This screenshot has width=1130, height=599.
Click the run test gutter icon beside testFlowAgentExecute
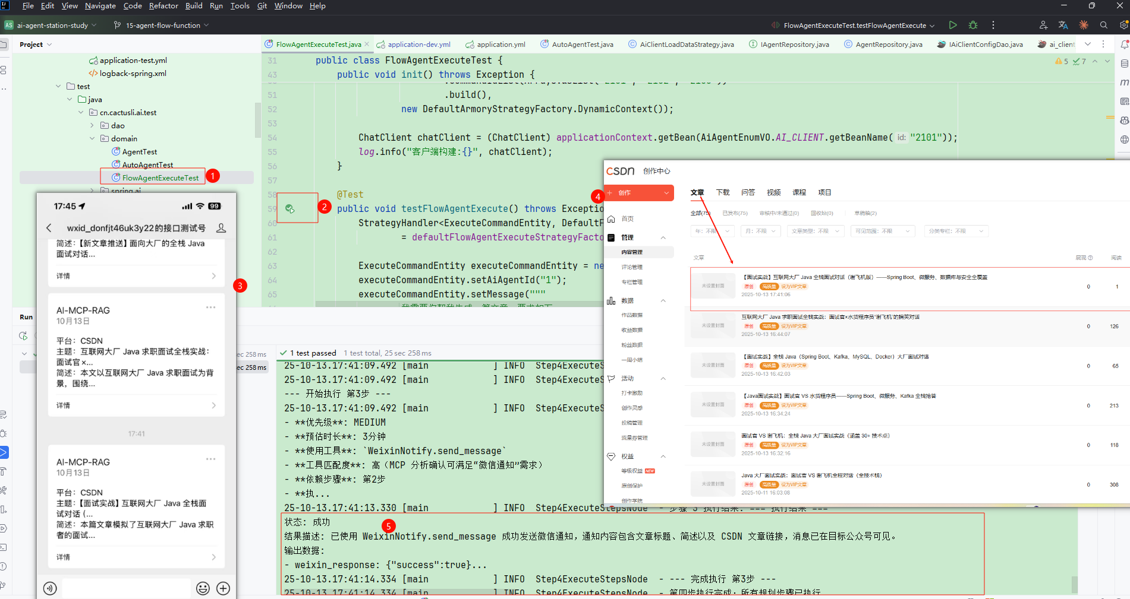coord(289,208)
